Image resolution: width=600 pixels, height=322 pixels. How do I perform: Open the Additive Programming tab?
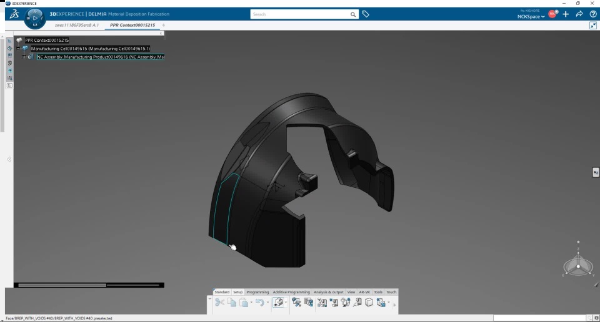[291, 292]
